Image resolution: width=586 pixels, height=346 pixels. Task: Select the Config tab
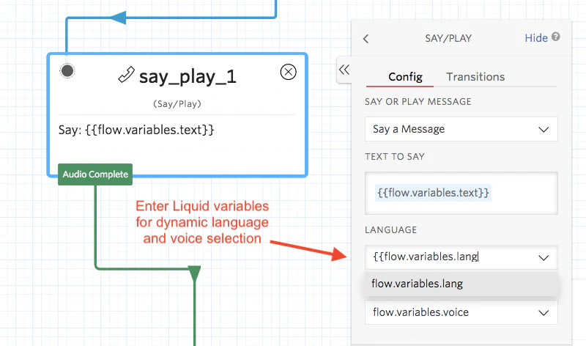406,77
